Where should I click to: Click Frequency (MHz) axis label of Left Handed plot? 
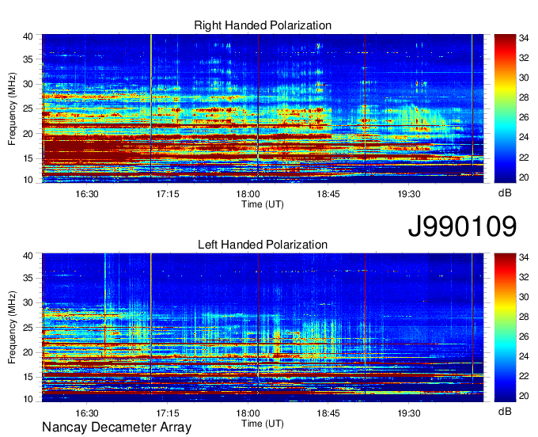tap(12, 328)
